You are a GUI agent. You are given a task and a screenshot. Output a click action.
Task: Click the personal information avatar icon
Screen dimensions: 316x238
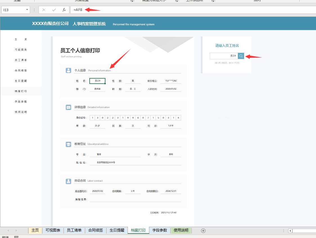click(x=69, y=70)
